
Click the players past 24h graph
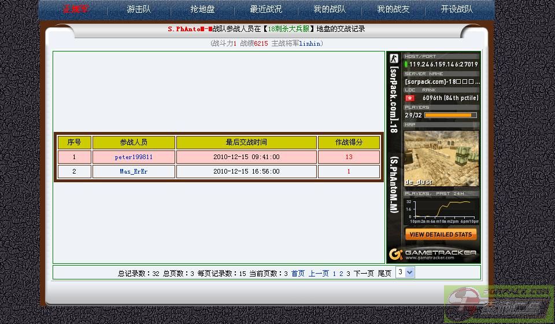(442, 211)
